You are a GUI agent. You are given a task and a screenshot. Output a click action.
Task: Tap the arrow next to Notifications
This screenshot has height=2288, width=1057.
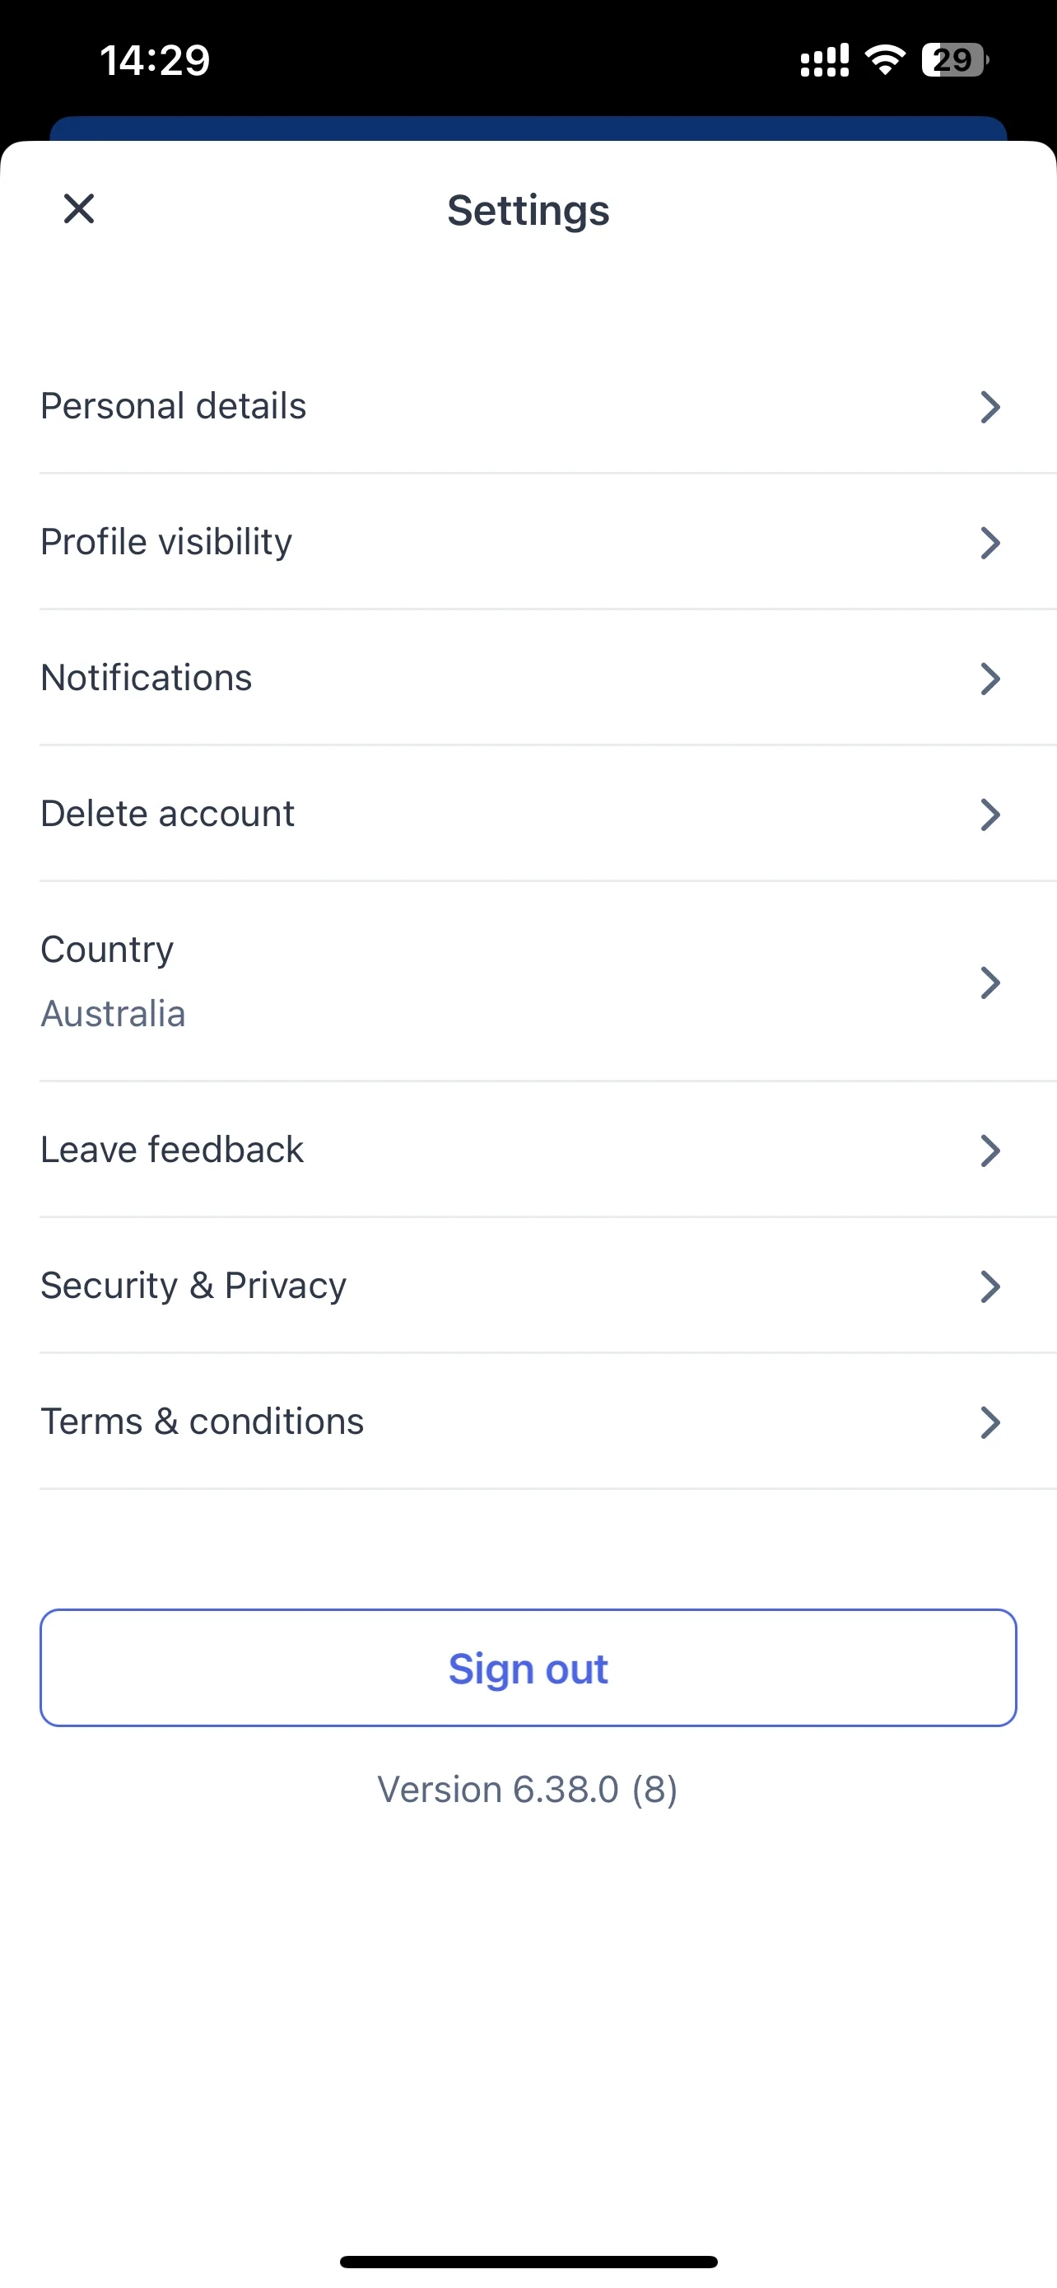coord(989,679)
